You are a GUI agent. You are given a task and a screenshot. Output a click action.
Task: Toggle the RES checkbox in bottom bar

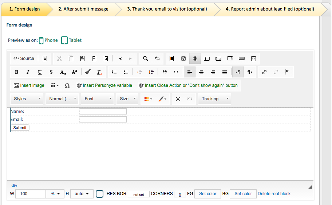[100, 194]
